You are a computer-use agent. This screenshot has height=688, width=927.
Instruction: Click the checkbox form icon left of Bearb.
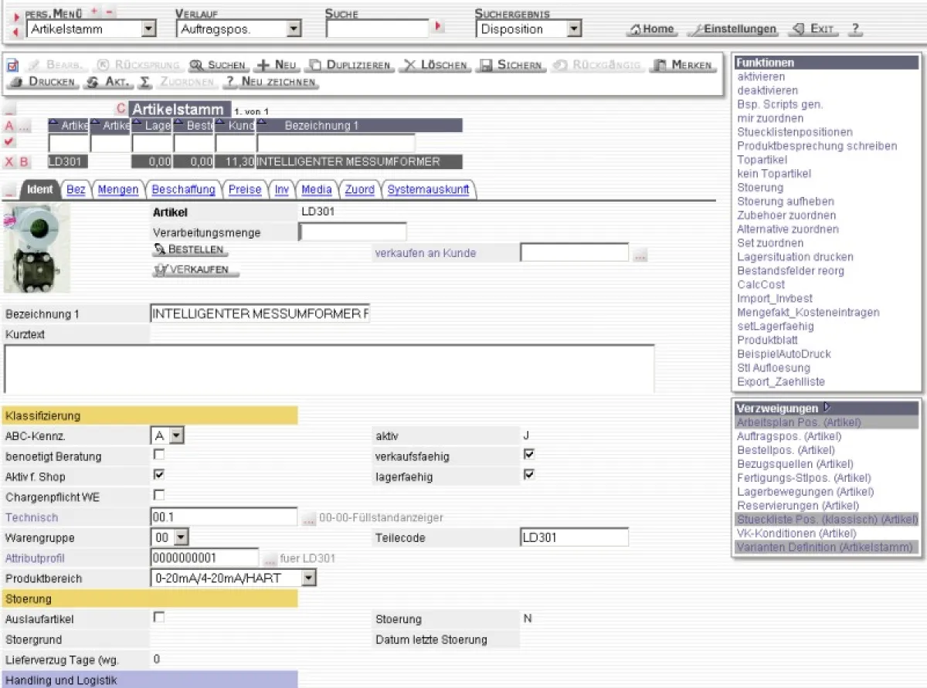coord(13,66)
